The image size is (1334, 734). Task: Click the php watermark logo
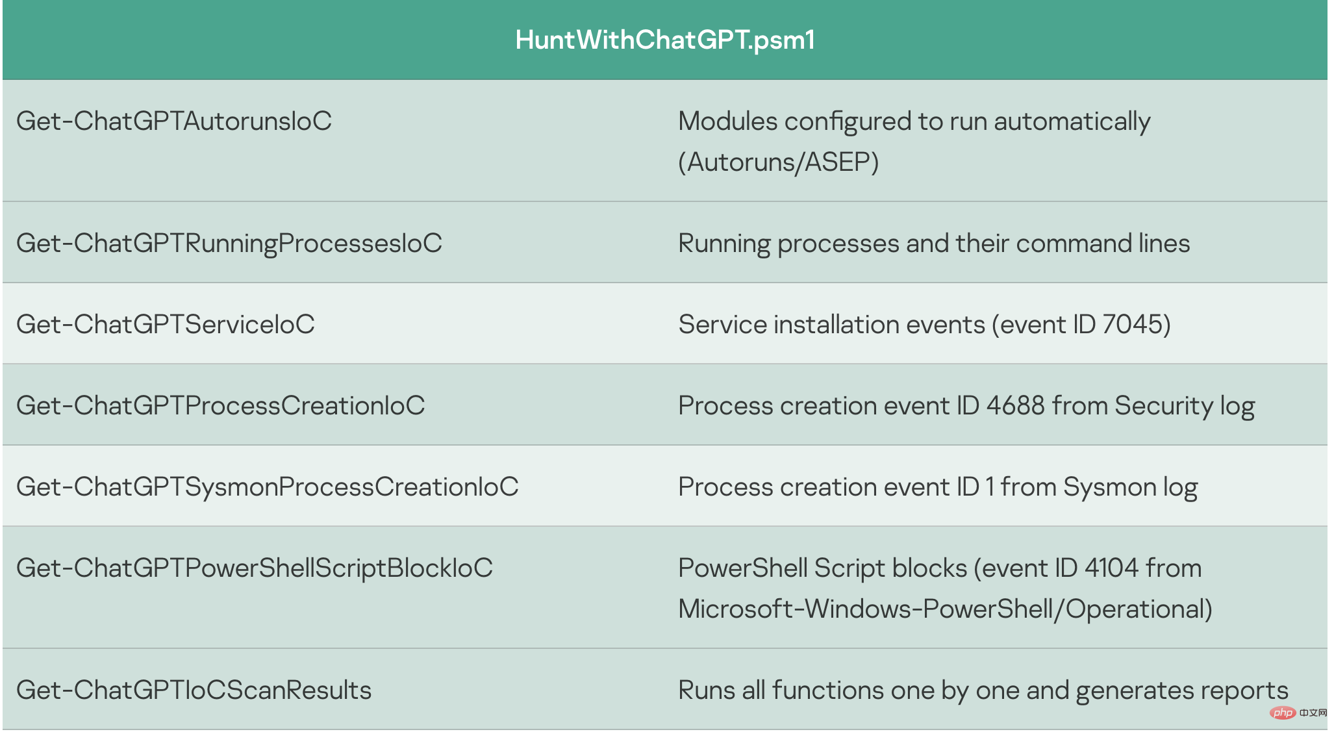click(x=1283, y=713)
